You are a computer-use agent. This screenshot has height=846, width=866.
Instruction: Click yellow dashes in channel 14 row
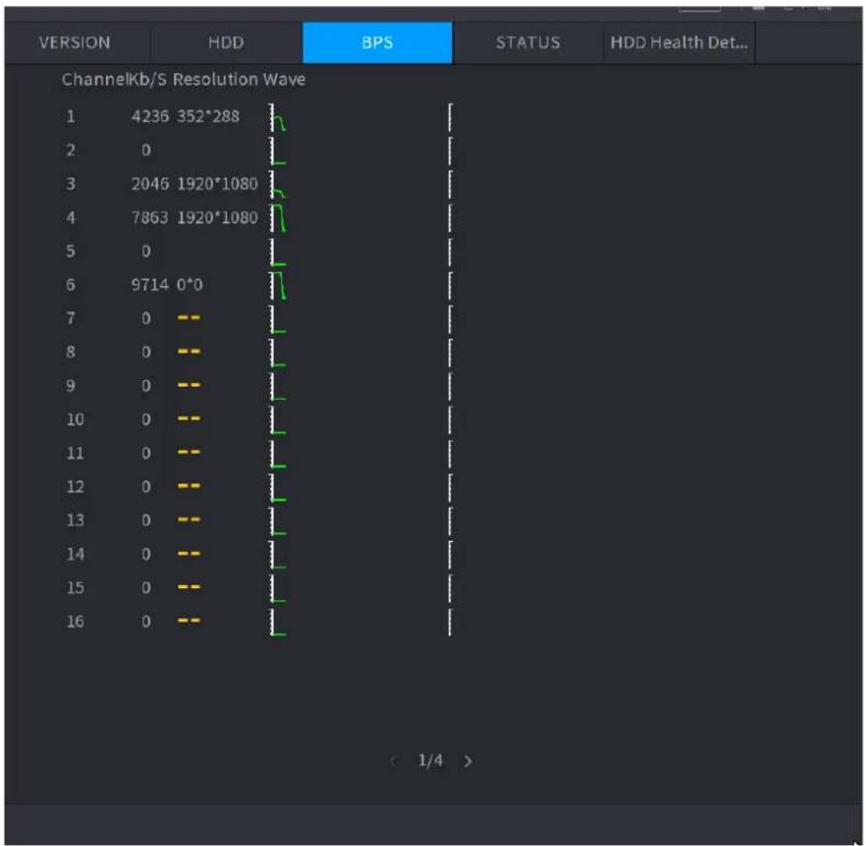click(189, 554)
